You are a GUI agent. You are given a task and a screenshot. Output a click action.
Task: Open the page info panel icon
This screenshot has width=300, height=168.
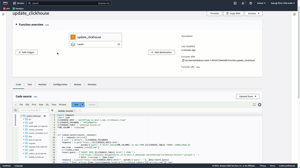pyautogui.click(x=294, y=14)
